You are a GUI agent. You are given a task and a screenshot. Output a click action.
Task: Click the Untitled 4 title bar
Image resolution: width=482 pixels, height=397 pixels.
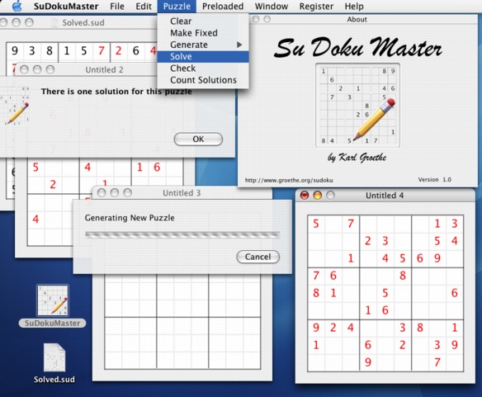[385, 196]
